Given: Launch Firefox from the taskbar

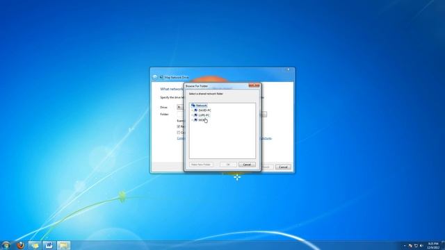Looking at the screenshot, I should pos(20,245).
